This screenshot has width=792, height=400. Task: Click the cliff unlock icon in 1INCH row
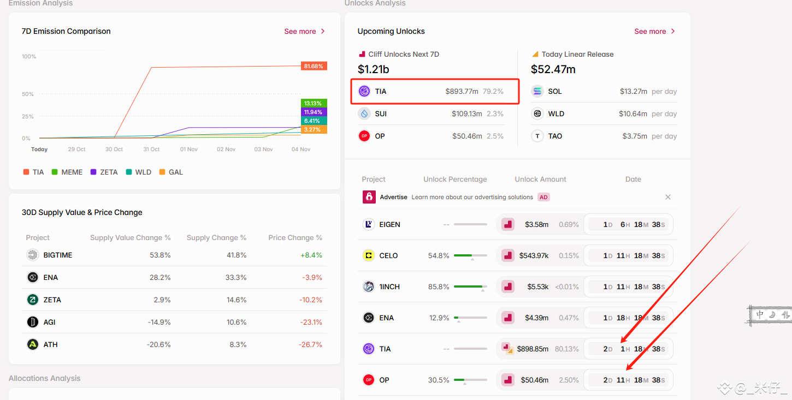508,286
